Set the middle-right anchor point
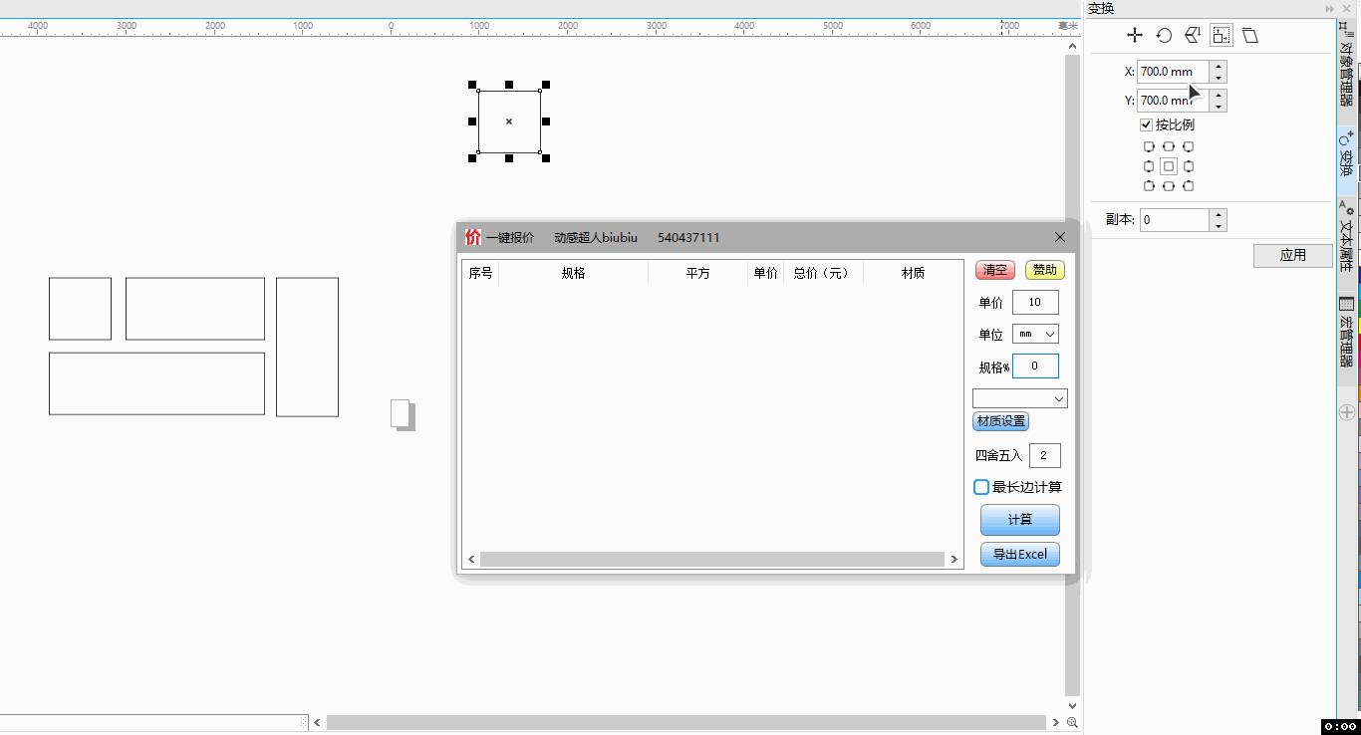1361x735 pixels. click(1188, 166)
